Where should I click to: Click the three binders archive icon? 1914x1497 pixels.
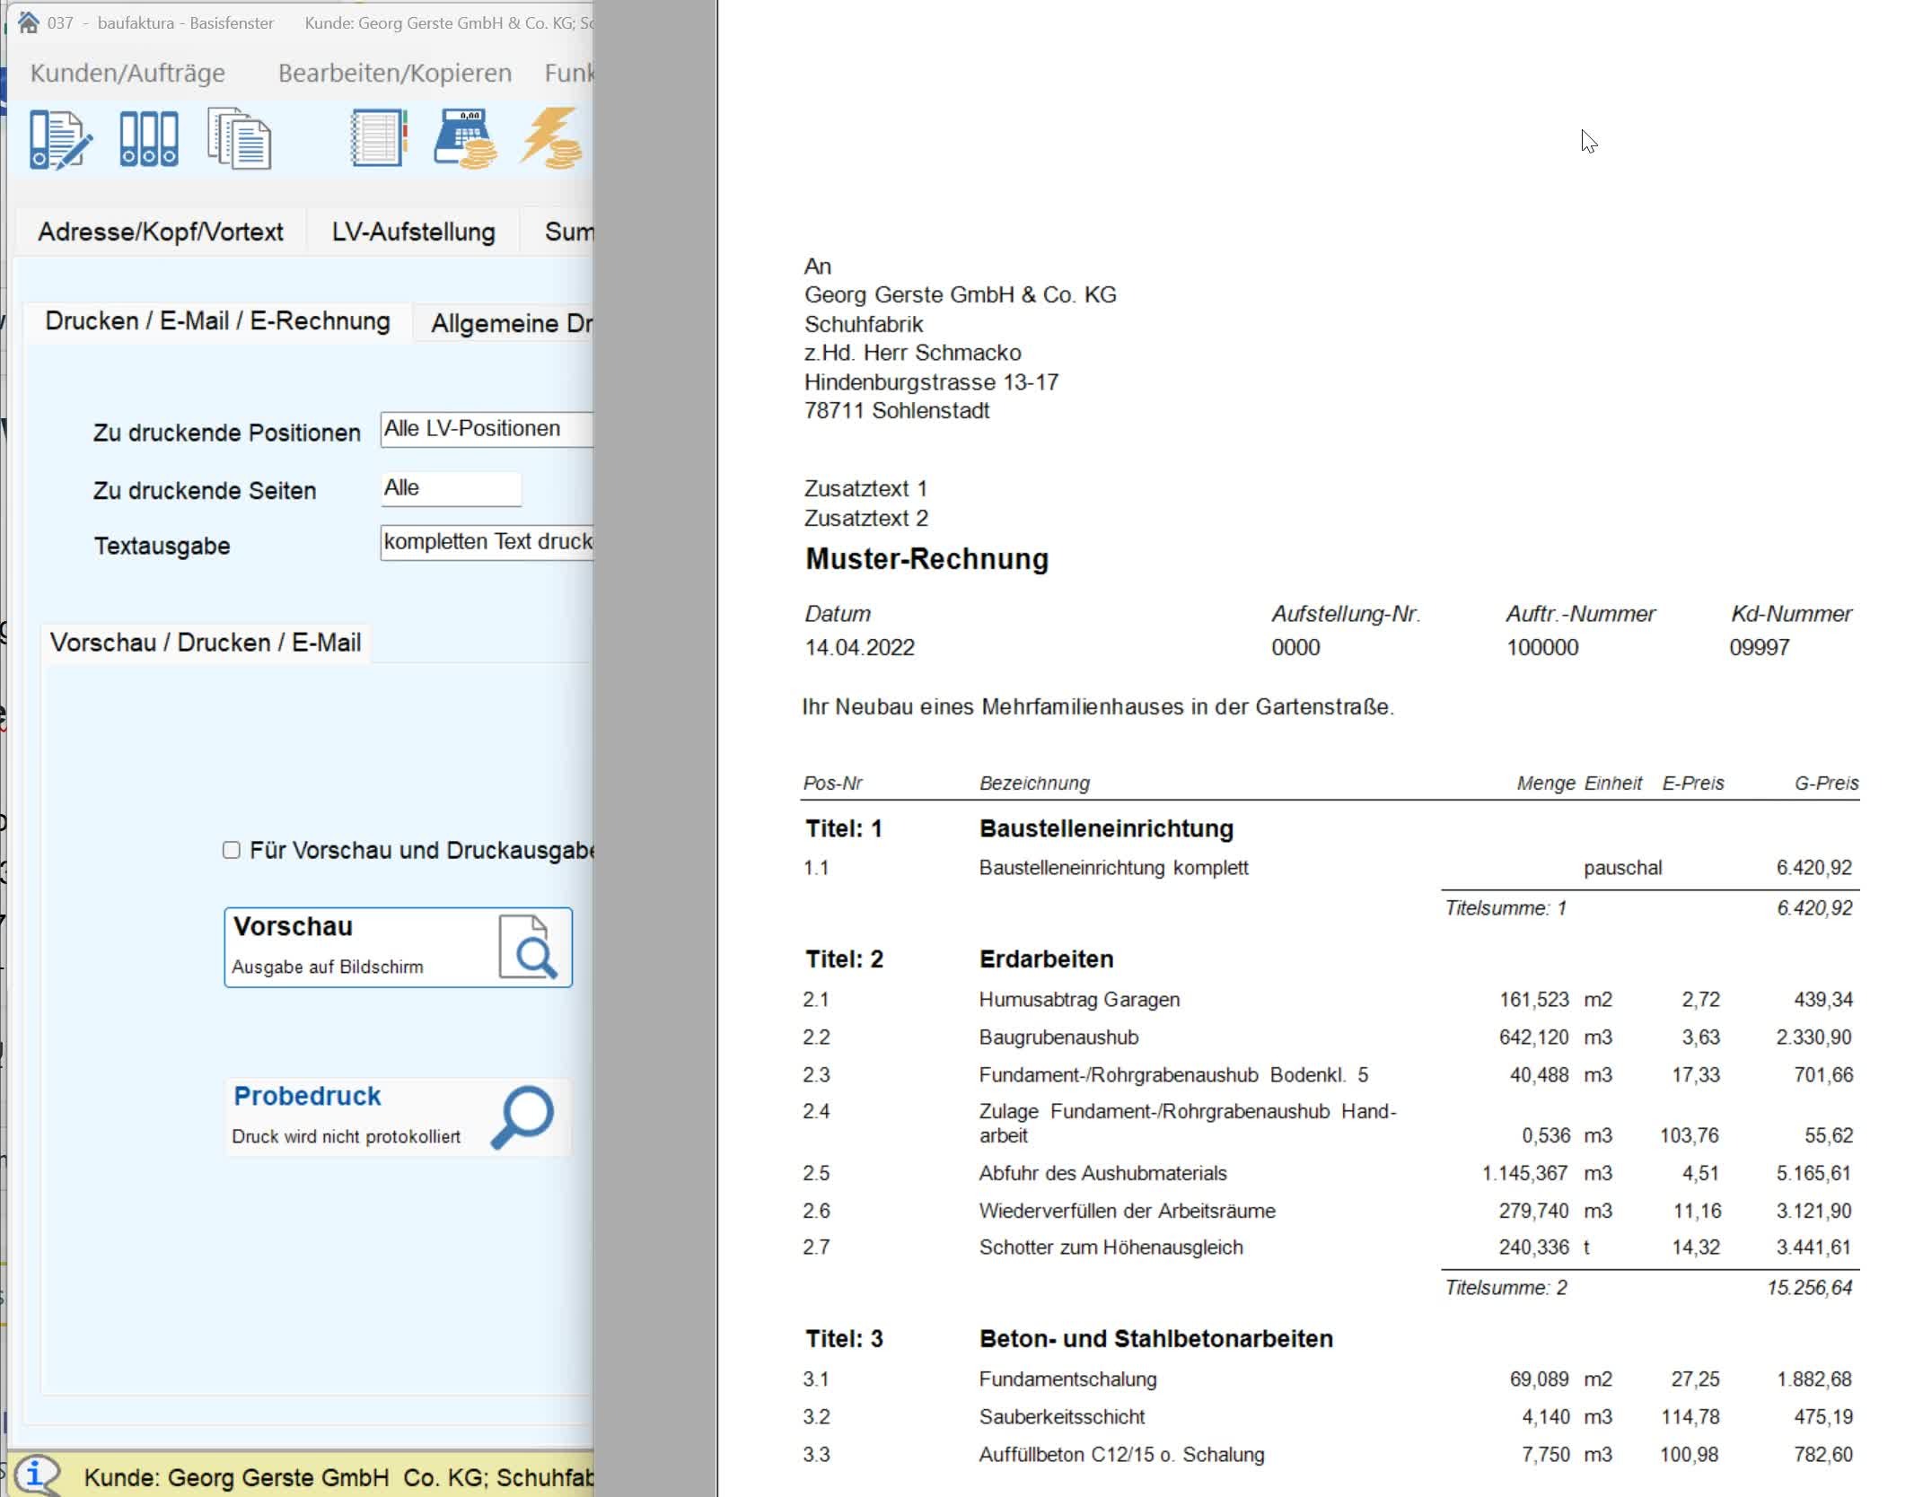[x=148, y=140]
